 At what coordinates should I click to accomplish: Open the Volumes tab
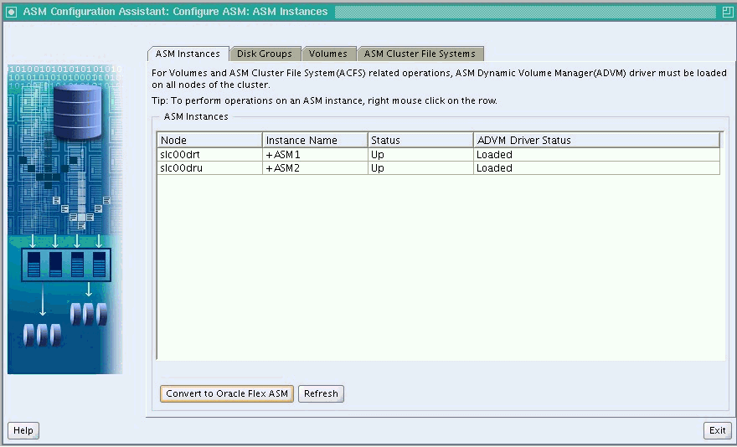coord(328,54)
